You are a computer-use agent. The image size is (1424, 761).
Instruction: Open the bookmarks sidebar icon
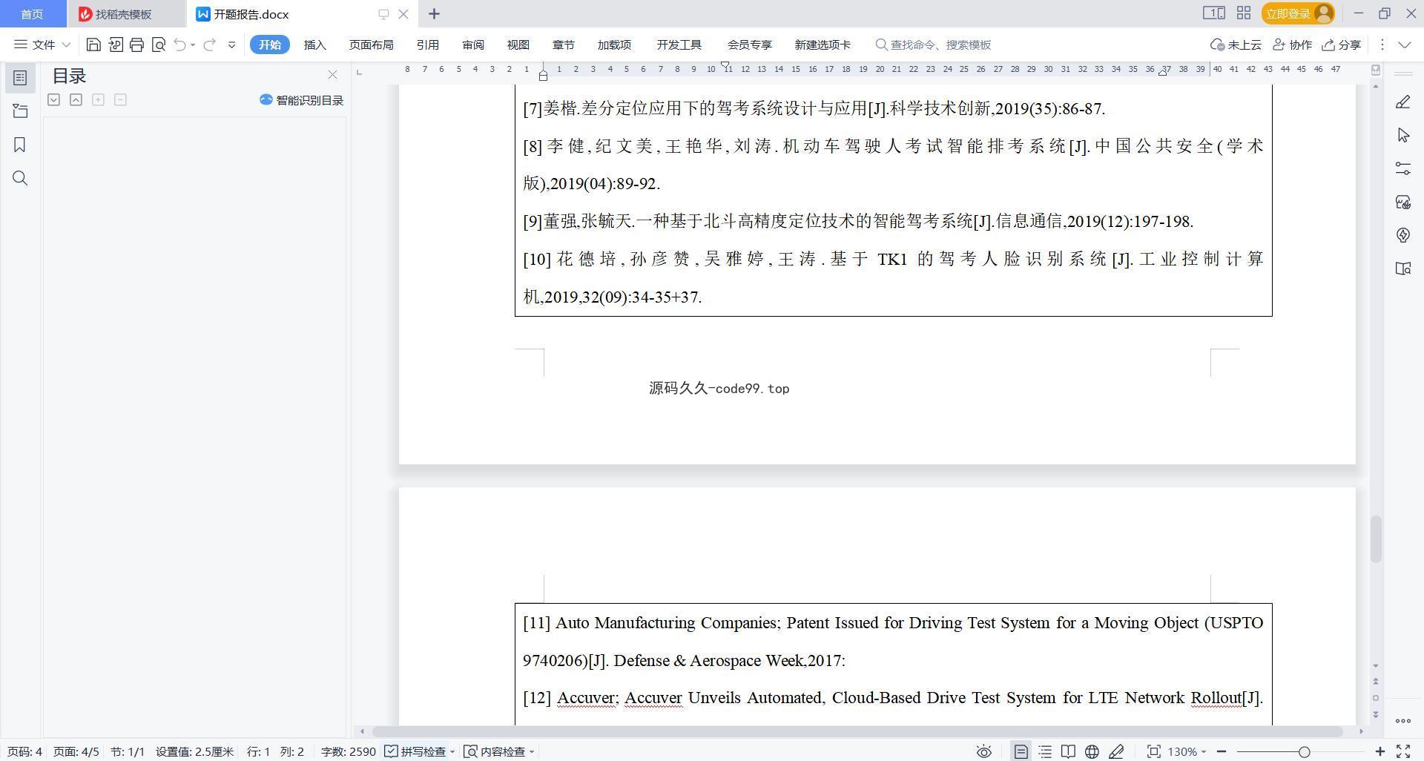(x=20, y=145)
